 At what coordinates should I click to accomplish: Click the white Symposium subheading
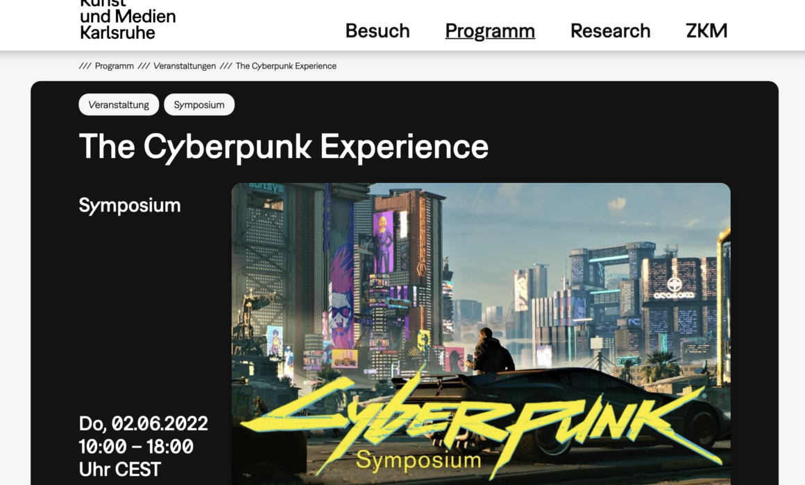[x=129, y=206]
